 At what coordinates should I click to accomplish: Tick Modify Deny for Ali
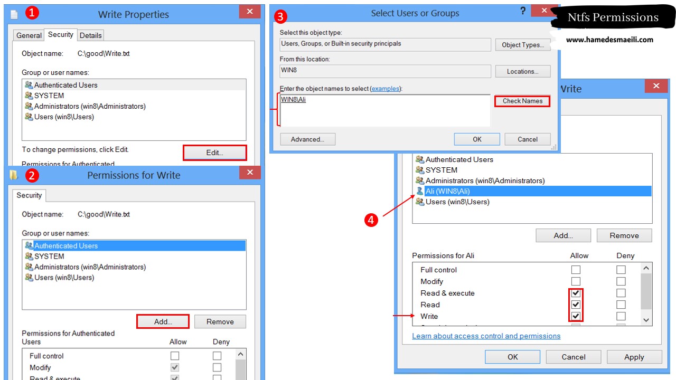click(621, 281)
